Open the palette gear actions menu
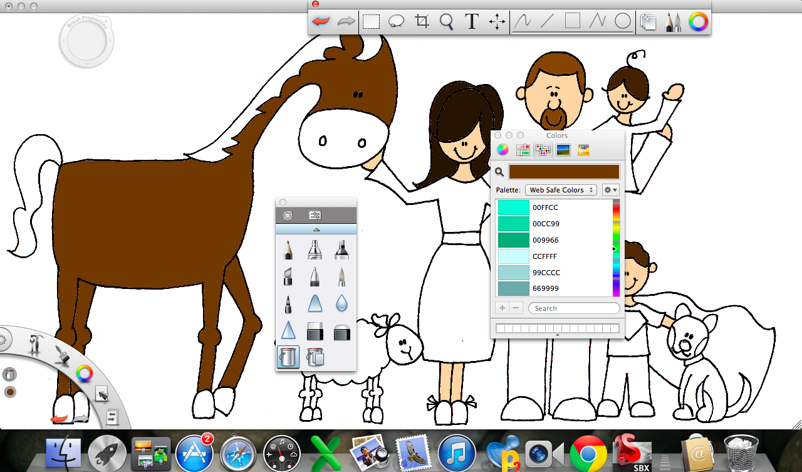802x472 pixels. point(610,190)
